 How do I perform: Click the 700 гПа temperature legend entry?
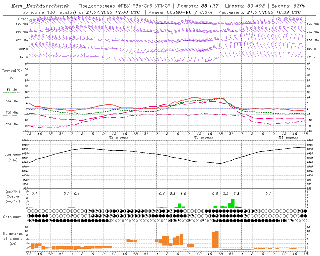click(11, 113)
